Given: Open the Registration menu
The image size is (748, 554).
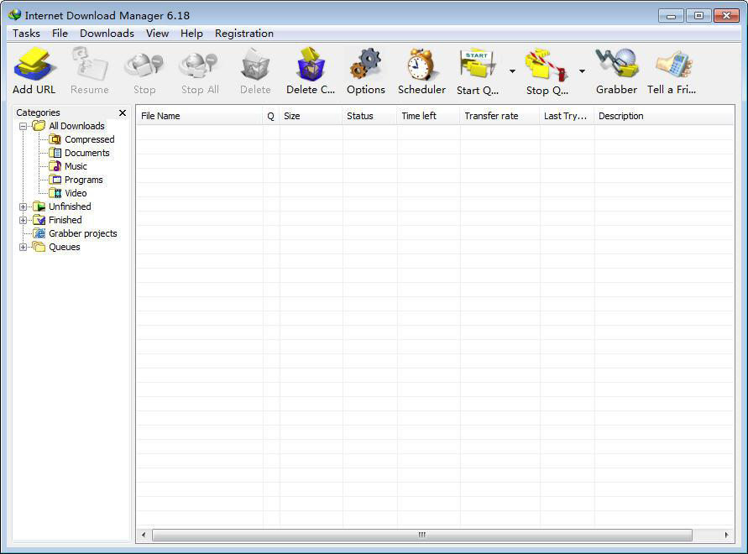Looking at the screenshot, I should click(x=243, y=33).
